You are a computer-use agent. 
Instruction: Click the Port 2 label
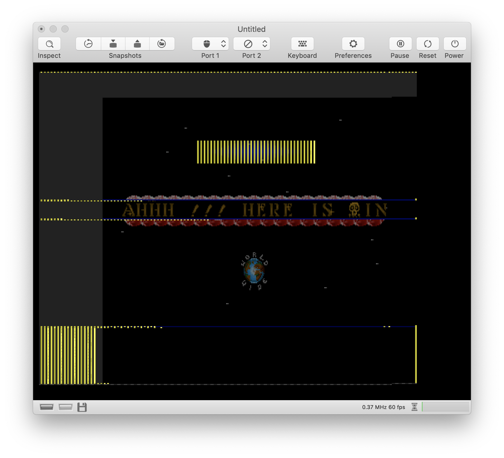coord(251,56)
